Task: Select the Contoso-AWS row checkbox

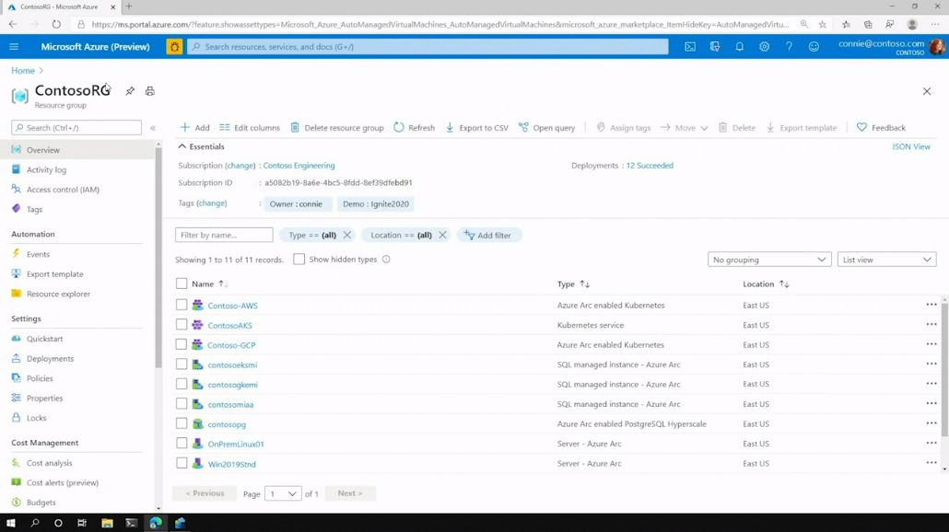Action: pos(182,305)
